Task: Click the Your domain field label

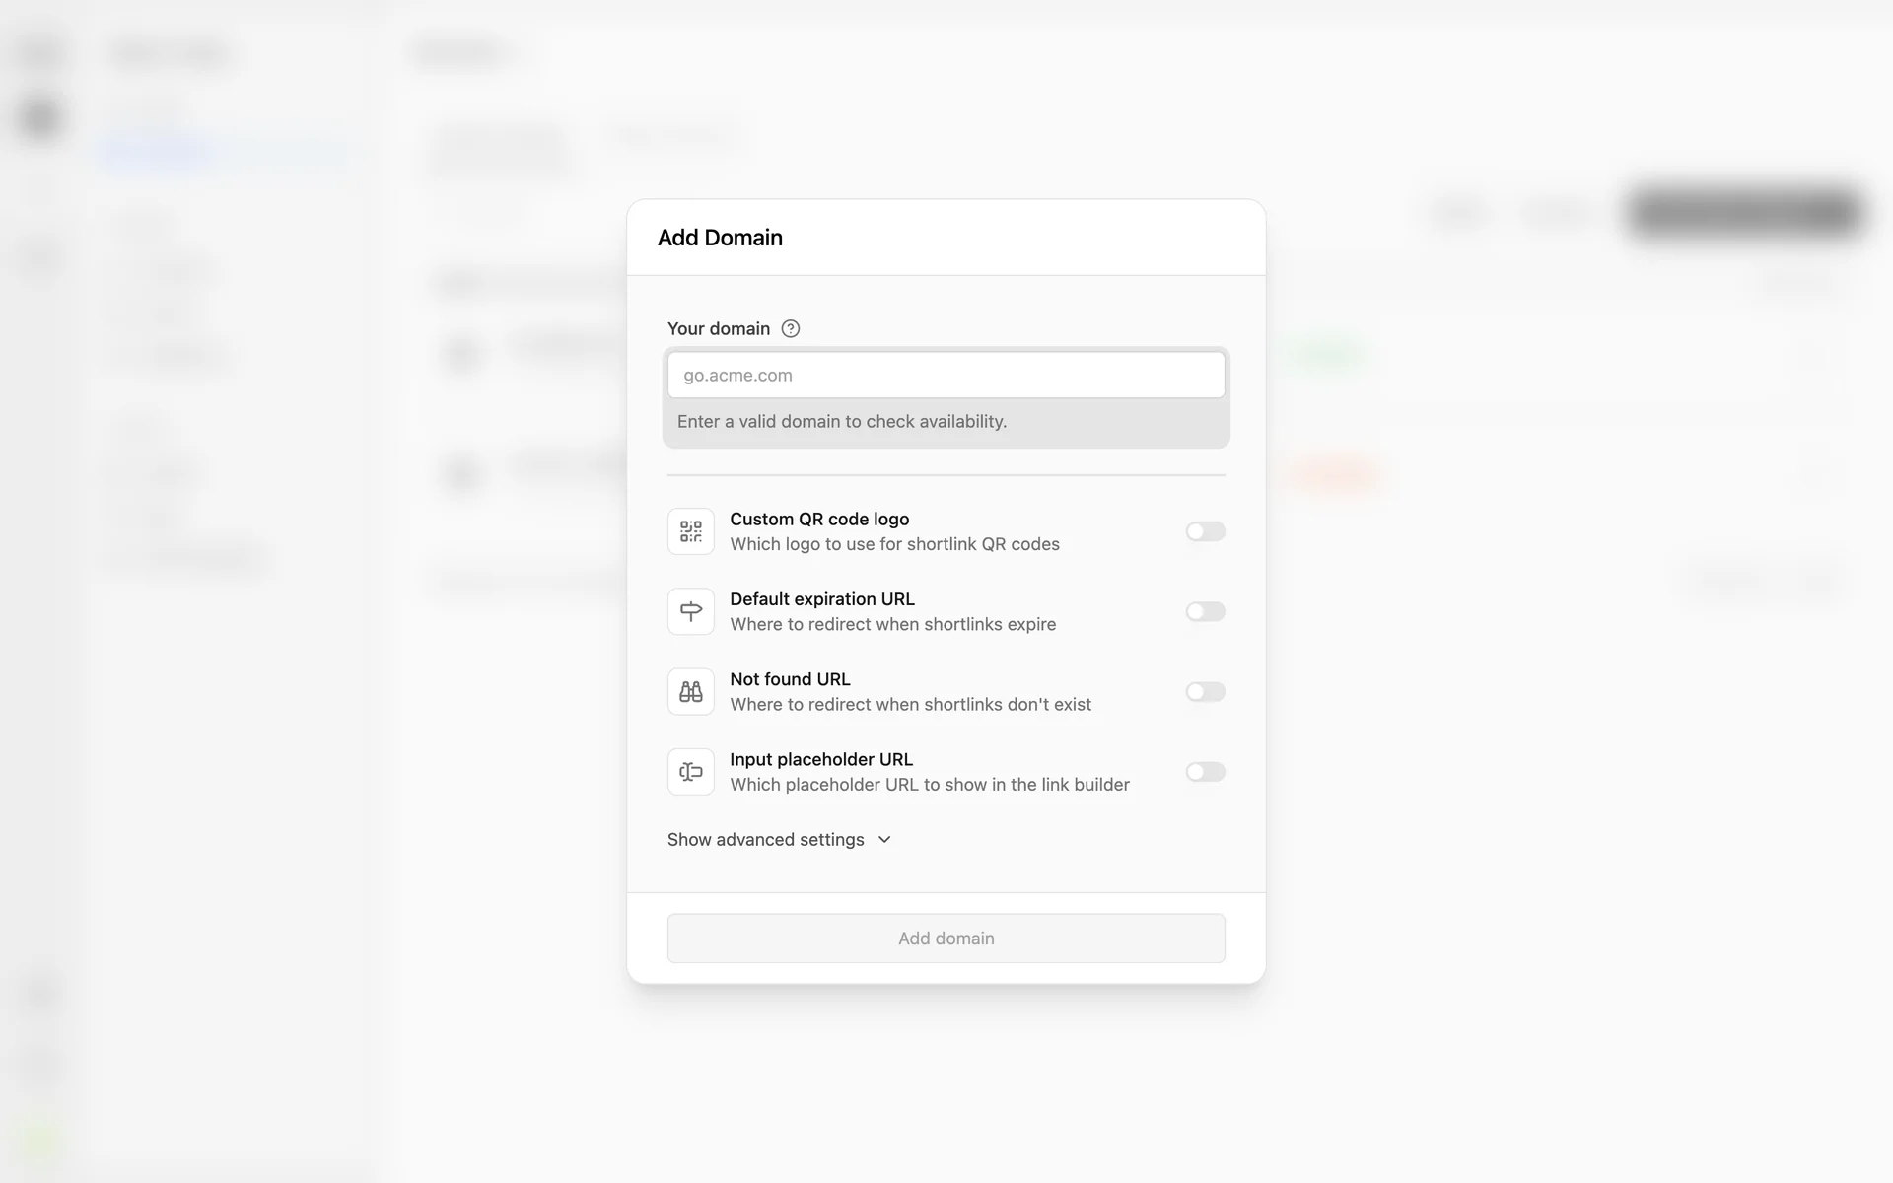Action: pyautogui.click(x=718, y=329)
